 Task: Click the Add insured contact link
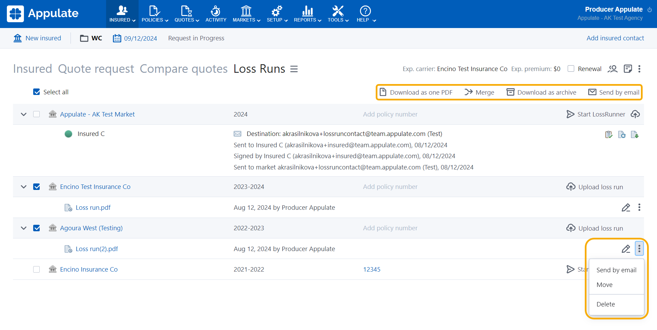point(615,38)
